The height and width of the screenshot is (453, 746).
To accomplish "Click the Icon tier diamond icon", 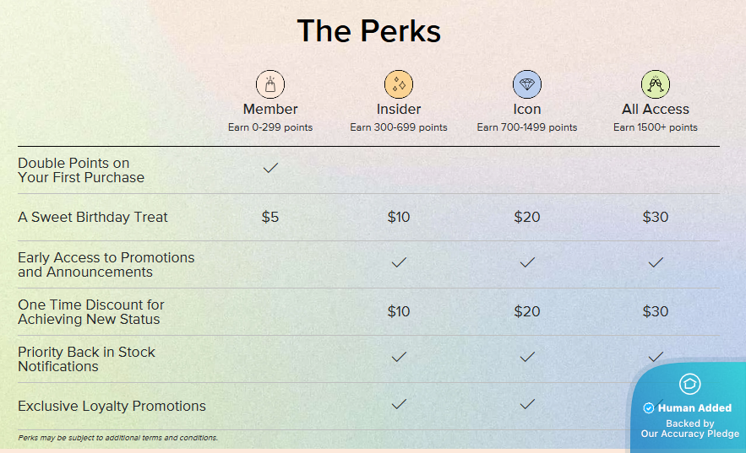I will 527,84.
